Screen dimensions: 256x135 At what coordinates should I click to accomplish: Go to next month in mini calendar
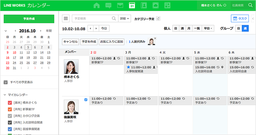coord(40,31)
